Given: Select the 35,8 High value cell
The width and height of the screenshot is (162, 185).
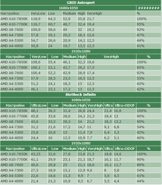Looking at the screenshot, I should click(x=81, y=19).
